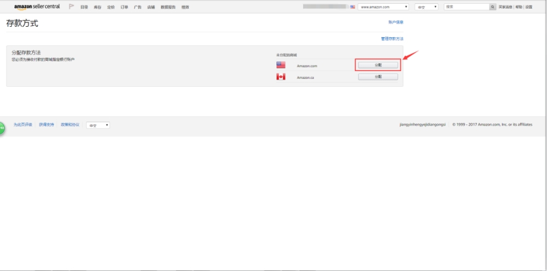Click the small US flag near the marketplace selector
The image size is (547, 271).
[353, 7]
